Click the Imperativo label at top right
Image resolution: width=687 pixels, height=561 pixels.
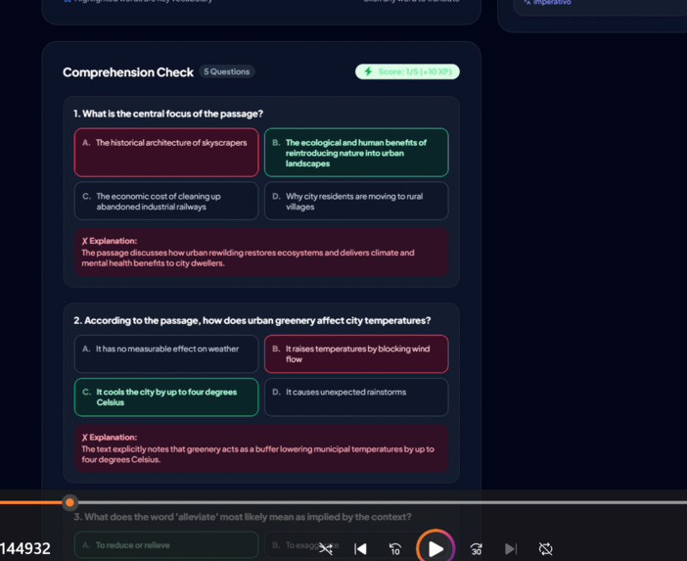pos(552,2)
